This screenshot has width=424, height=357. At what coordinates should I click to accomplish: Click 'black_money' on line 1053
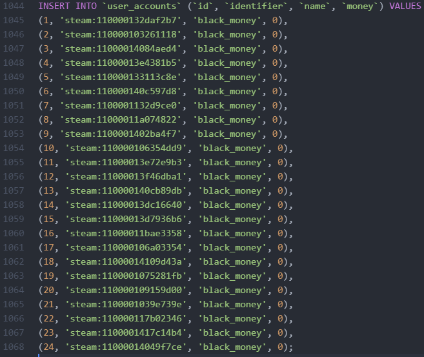(227, 134)
